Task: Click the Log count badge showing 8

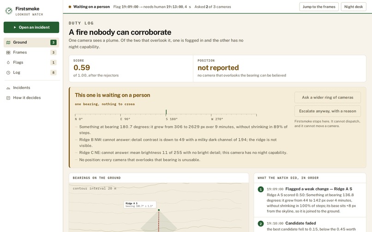Action: coord(54,73)
